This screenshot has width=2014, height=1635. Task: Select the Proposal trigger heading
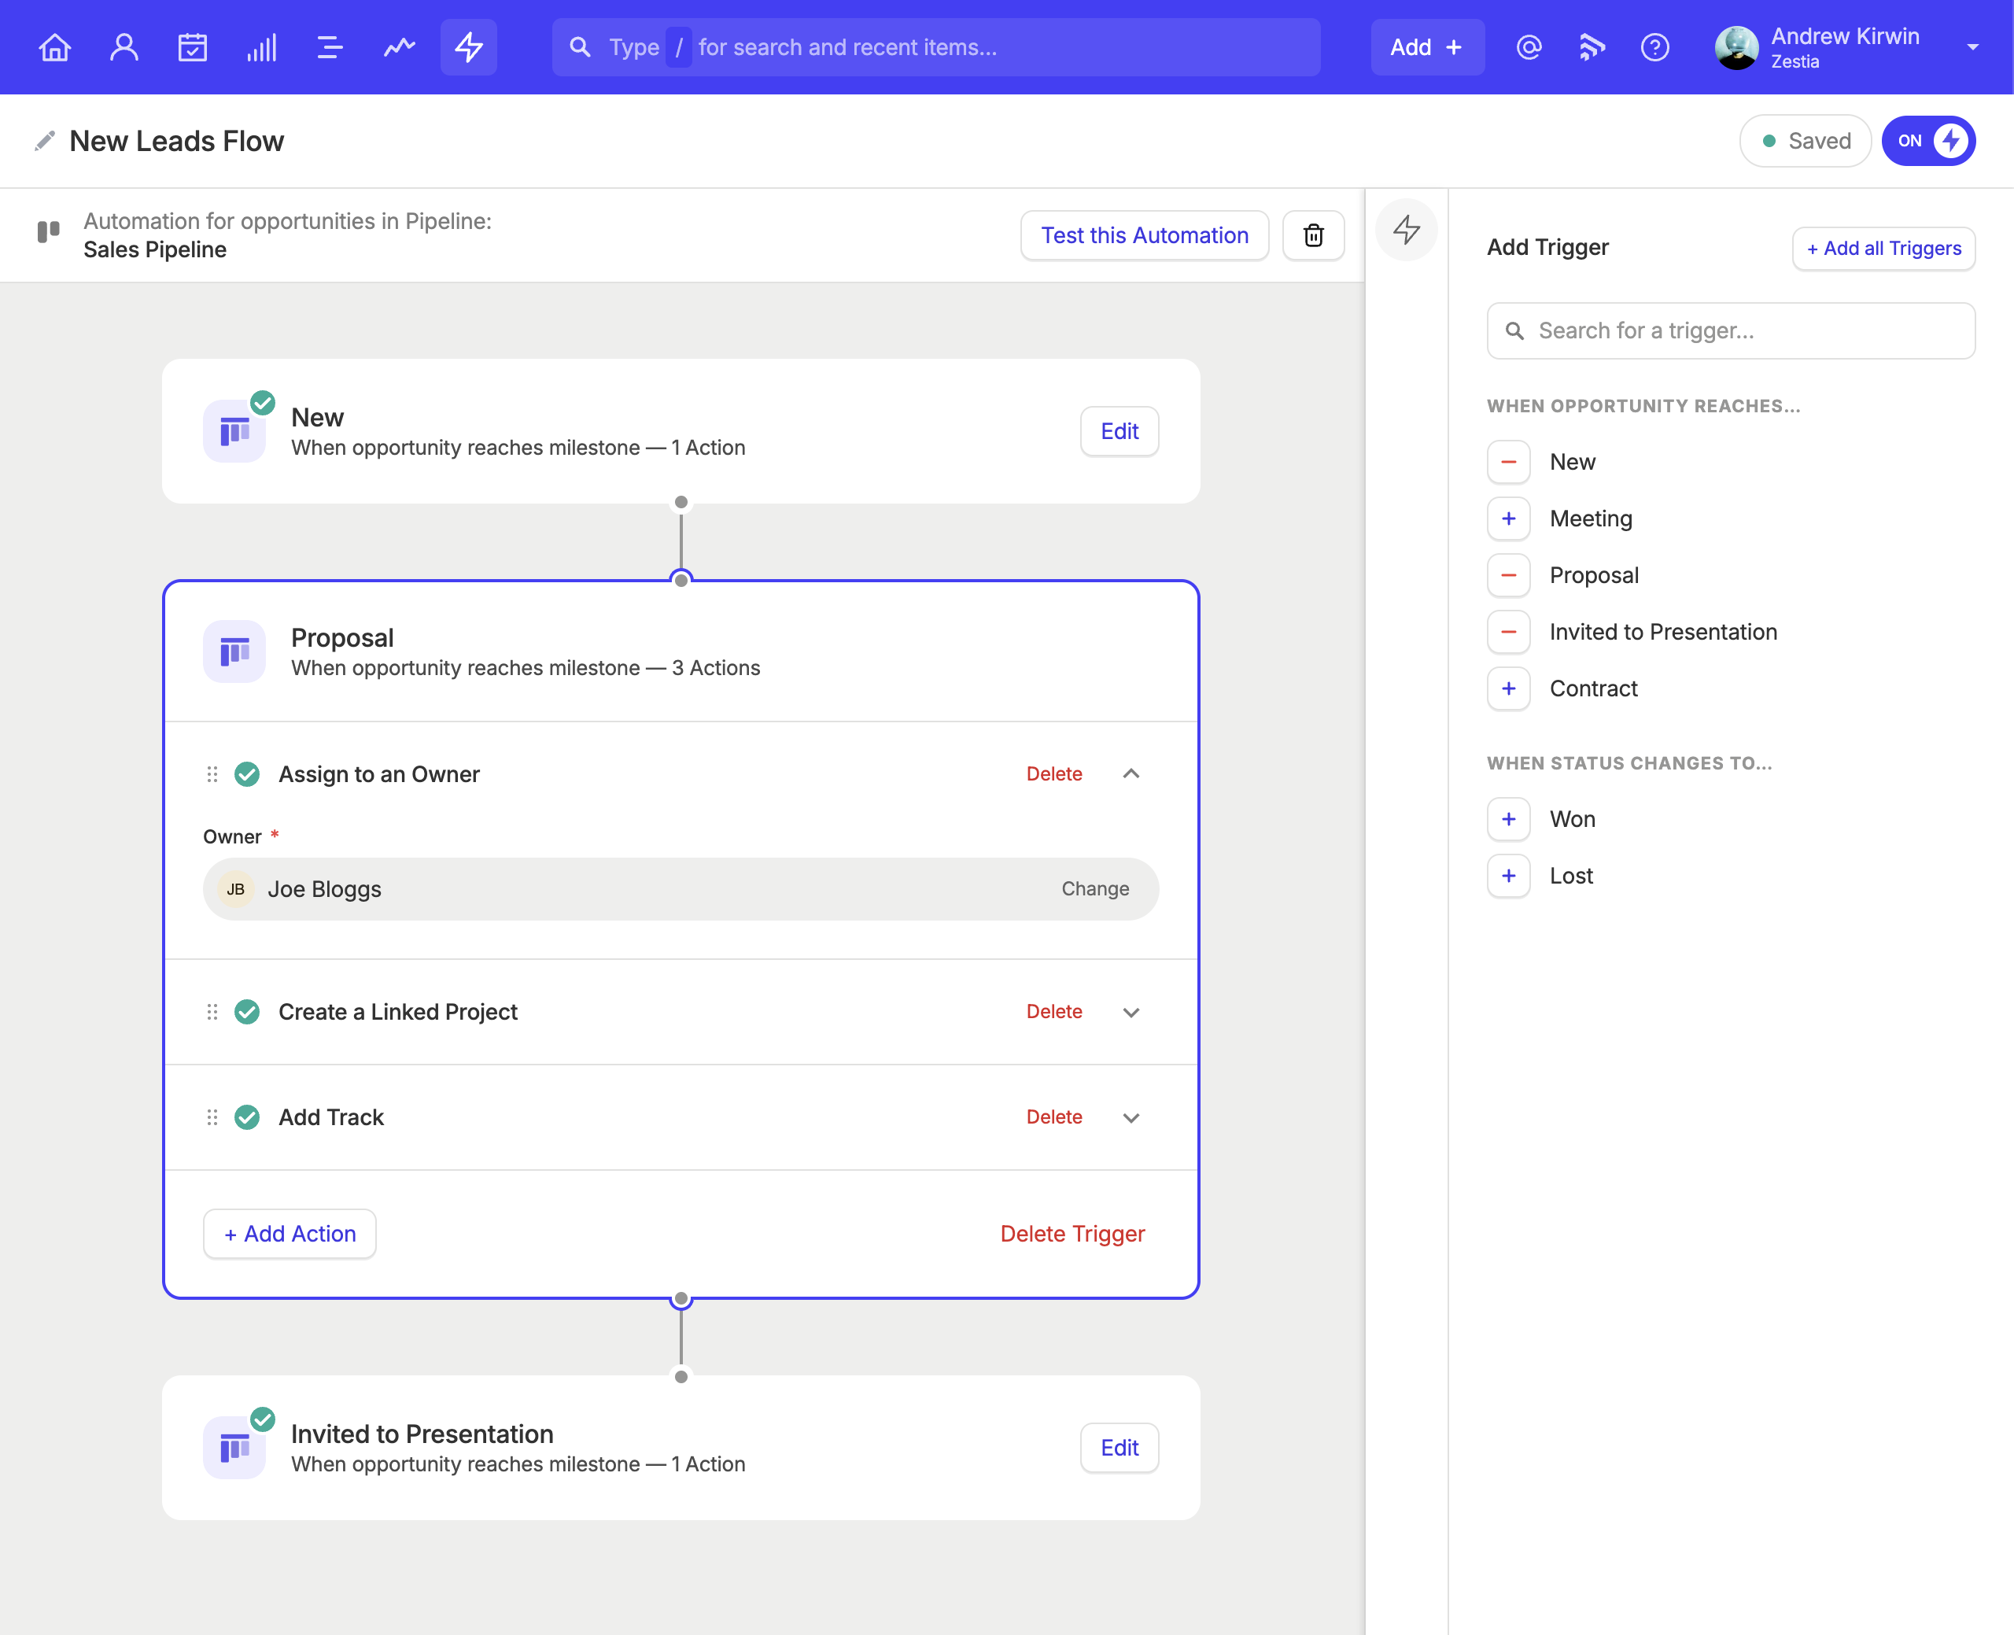[343, 637]
